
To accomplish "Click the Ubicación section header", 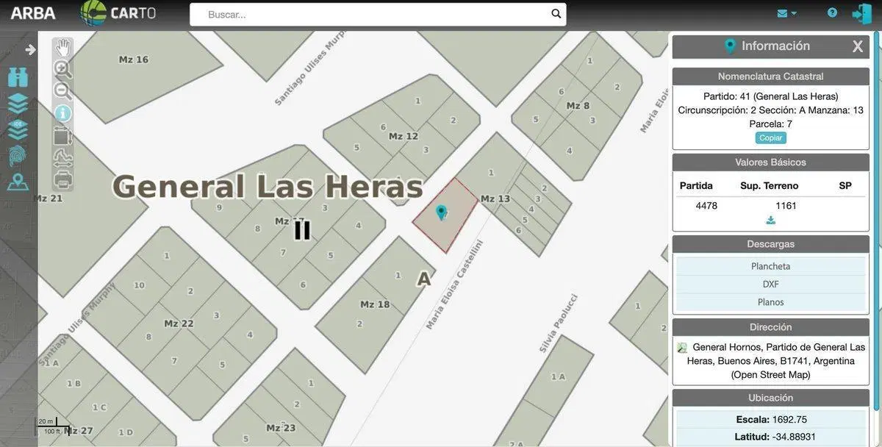I will 770,398.
